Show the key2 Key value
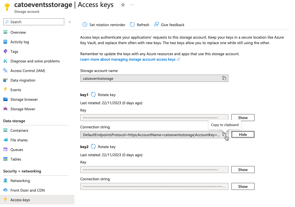Screen dimensions: 295x207 coord(243,170)
